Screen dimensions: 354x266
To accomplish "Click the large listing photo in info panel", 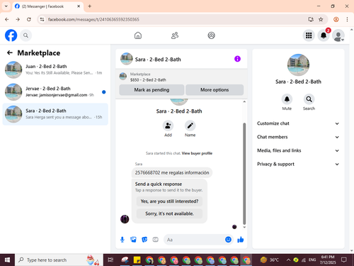I will click(x=298, y=65).
